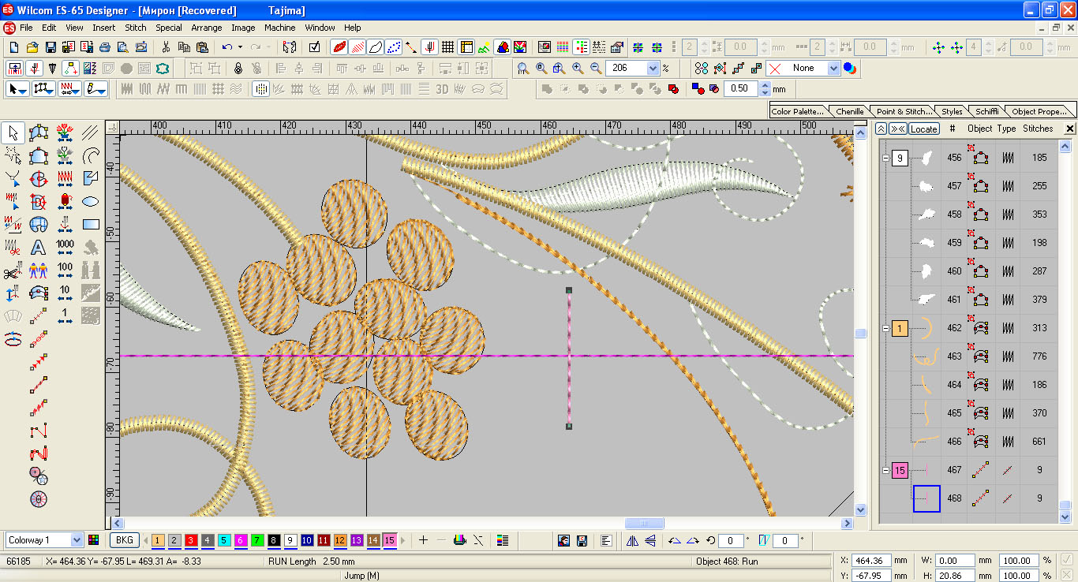
Task: Click the Travel by 10 stitches icon
Action: [x=66, y=293]
